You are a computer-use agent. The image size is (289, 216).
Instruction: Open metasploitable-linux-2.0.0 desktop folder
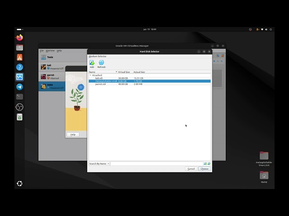click(x=264, y=159)
